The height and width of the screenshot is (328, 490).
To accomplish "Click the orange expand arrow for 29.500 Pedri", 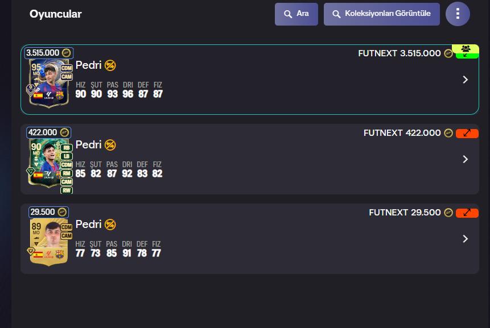I will (467, 213).
